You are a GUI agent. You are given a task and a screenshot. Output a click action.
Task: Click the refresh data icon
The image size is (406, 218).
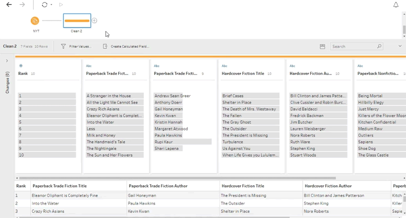point(44,5)
